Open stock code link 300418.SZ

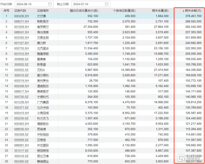pos(22,156)
